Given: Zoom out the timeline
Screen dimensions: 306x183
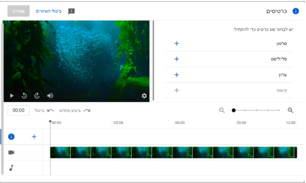Looking at the screenshot, I should click(222, 110).
